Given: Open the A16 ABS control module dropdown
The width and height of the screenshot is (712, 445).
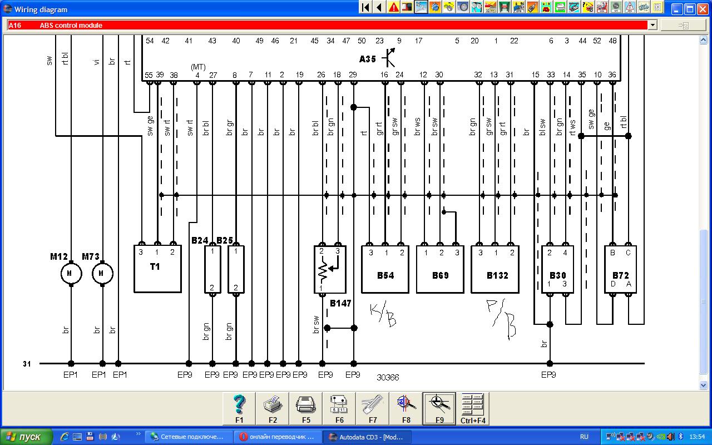Looking at the screenshot, I should [652, 25].
